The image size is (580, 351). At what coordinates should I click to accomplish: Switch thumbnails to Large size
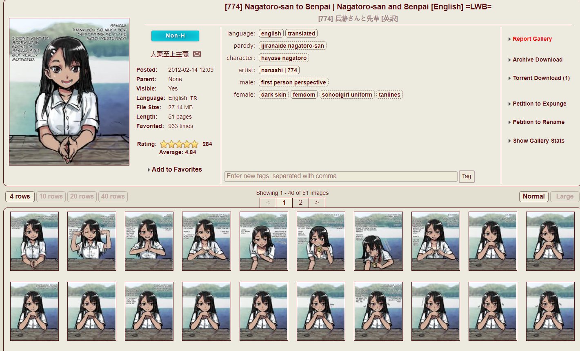click(x=565, y=196)
